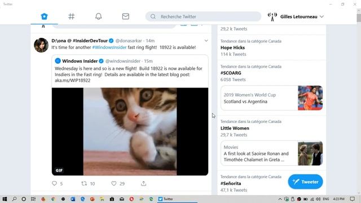Follow the #WindowsInsider hashtag link

109,47
